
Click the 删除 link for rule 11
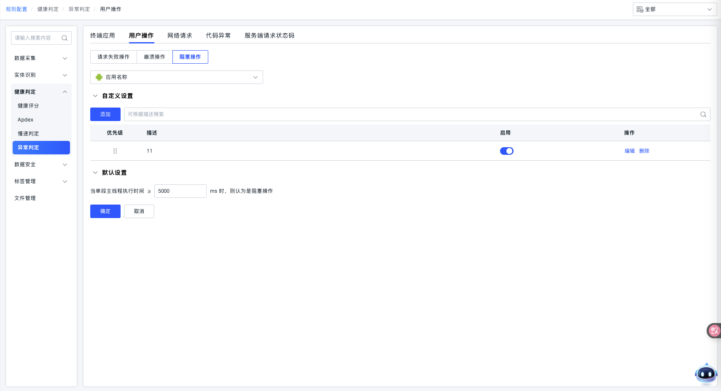644,151
